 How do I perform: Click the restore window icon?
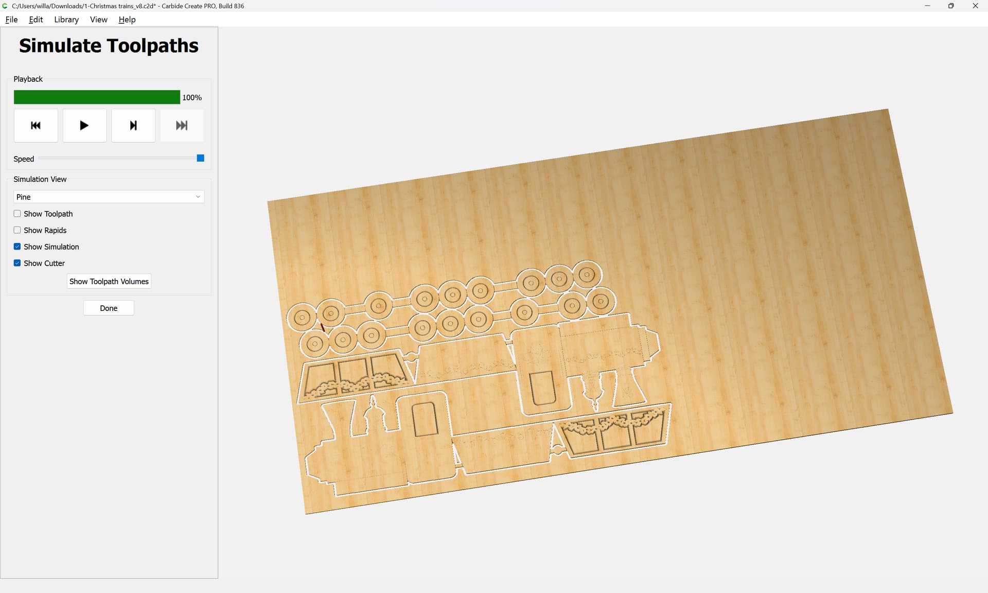pyautogui.click(x=951, y=6)
